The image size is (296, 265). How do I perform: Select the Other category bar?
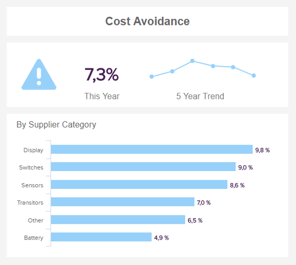118,220
